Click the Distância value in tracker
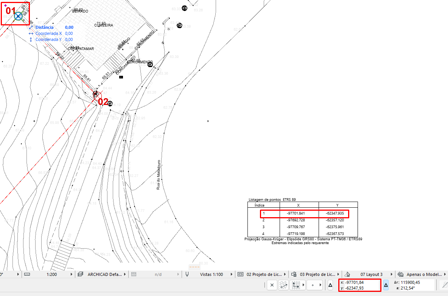The image size is (448, 296). (x=69, y=27)
